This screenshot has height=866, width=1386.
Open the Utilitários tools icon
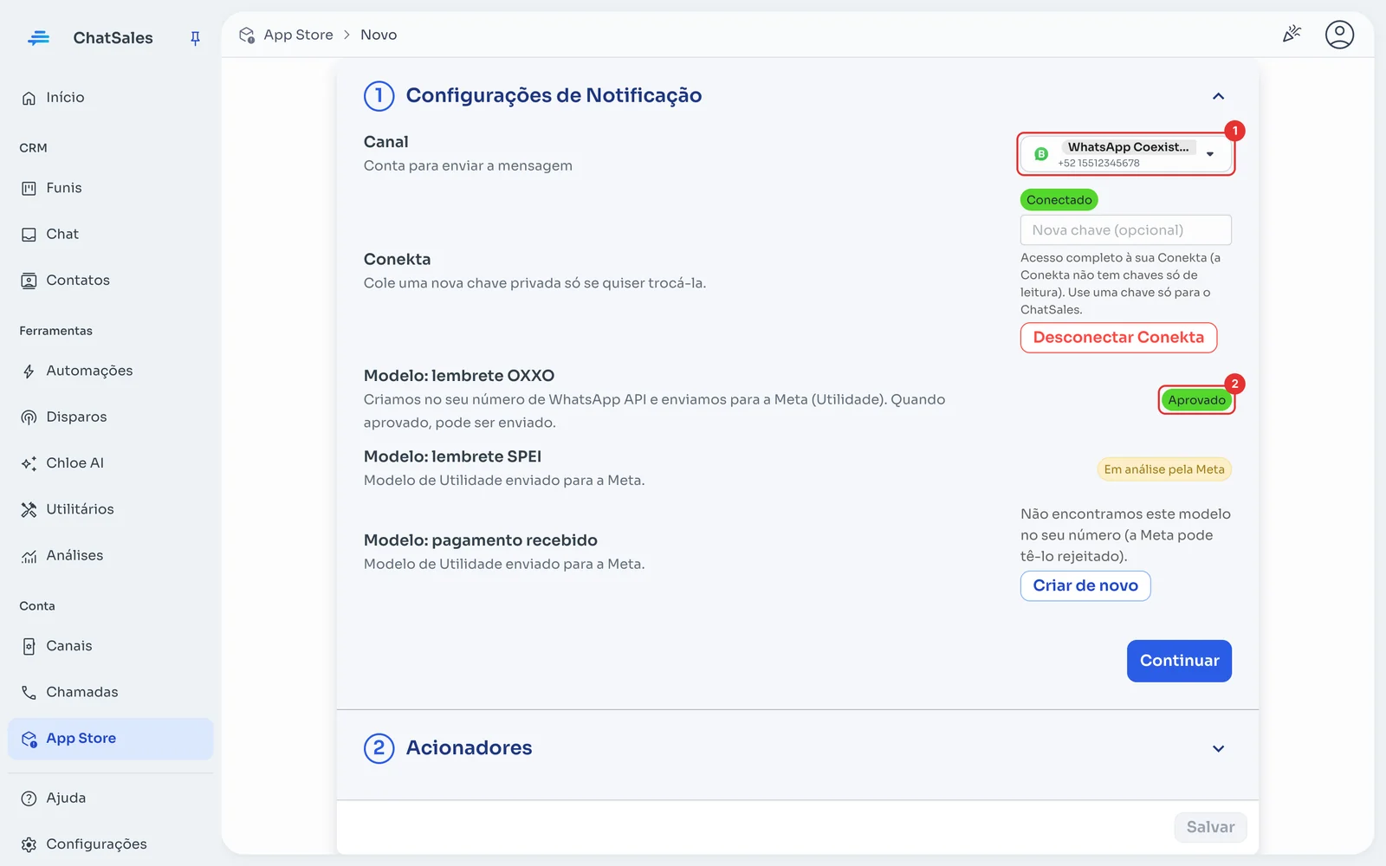click(29, 509)
